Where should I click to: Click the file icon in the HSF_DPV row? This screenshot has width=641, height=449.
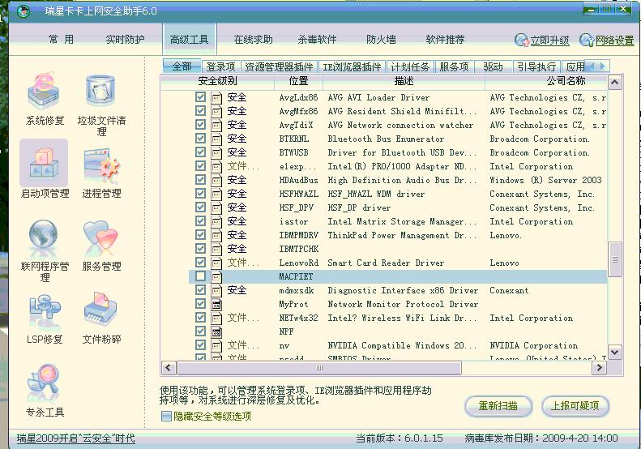(x=216, y=207)
